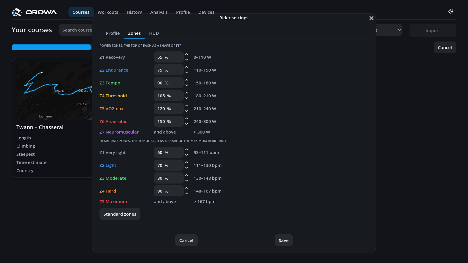
Task: Focus the Search courses field
Action: pos(76,30)
